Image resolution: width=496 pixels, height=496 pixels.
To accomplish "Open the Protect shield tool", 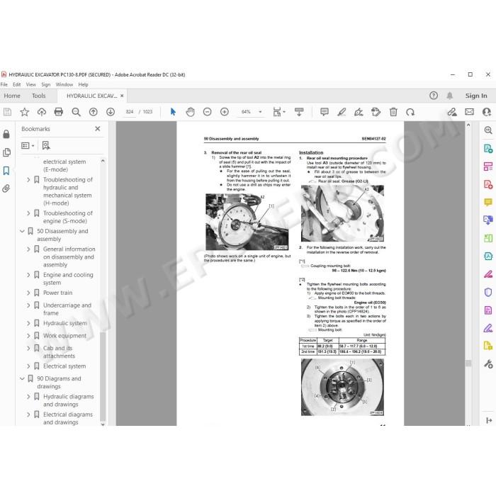I will (488, 292).
